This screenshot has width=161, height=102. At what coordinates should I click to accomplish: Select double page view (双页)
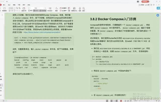click(36, 11)
